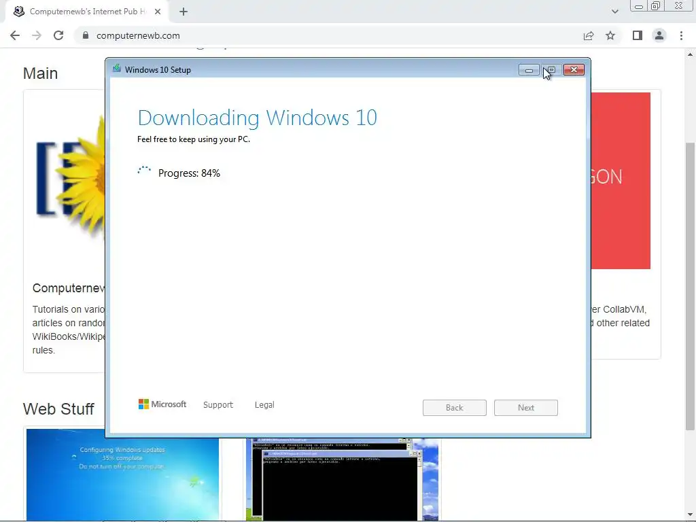The width and height of the screenshot is (696, 522).
Task: Click the Windows 10 Setup title icon
Action: pyautogui.click(x=117, y=69)
